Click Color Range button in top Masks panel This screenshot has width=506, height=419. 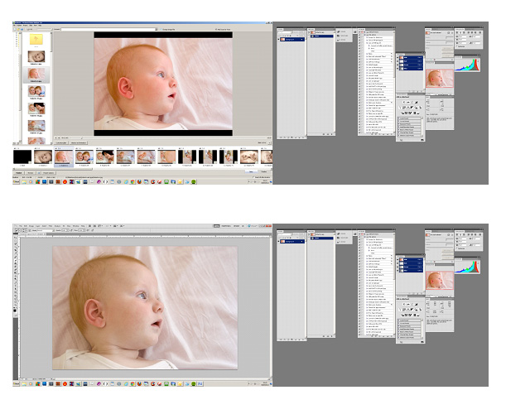447,52
